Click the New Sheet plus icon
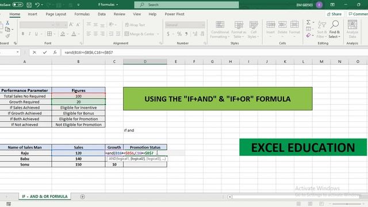This screenshot has width=368, height=207. tap(82, 197)
